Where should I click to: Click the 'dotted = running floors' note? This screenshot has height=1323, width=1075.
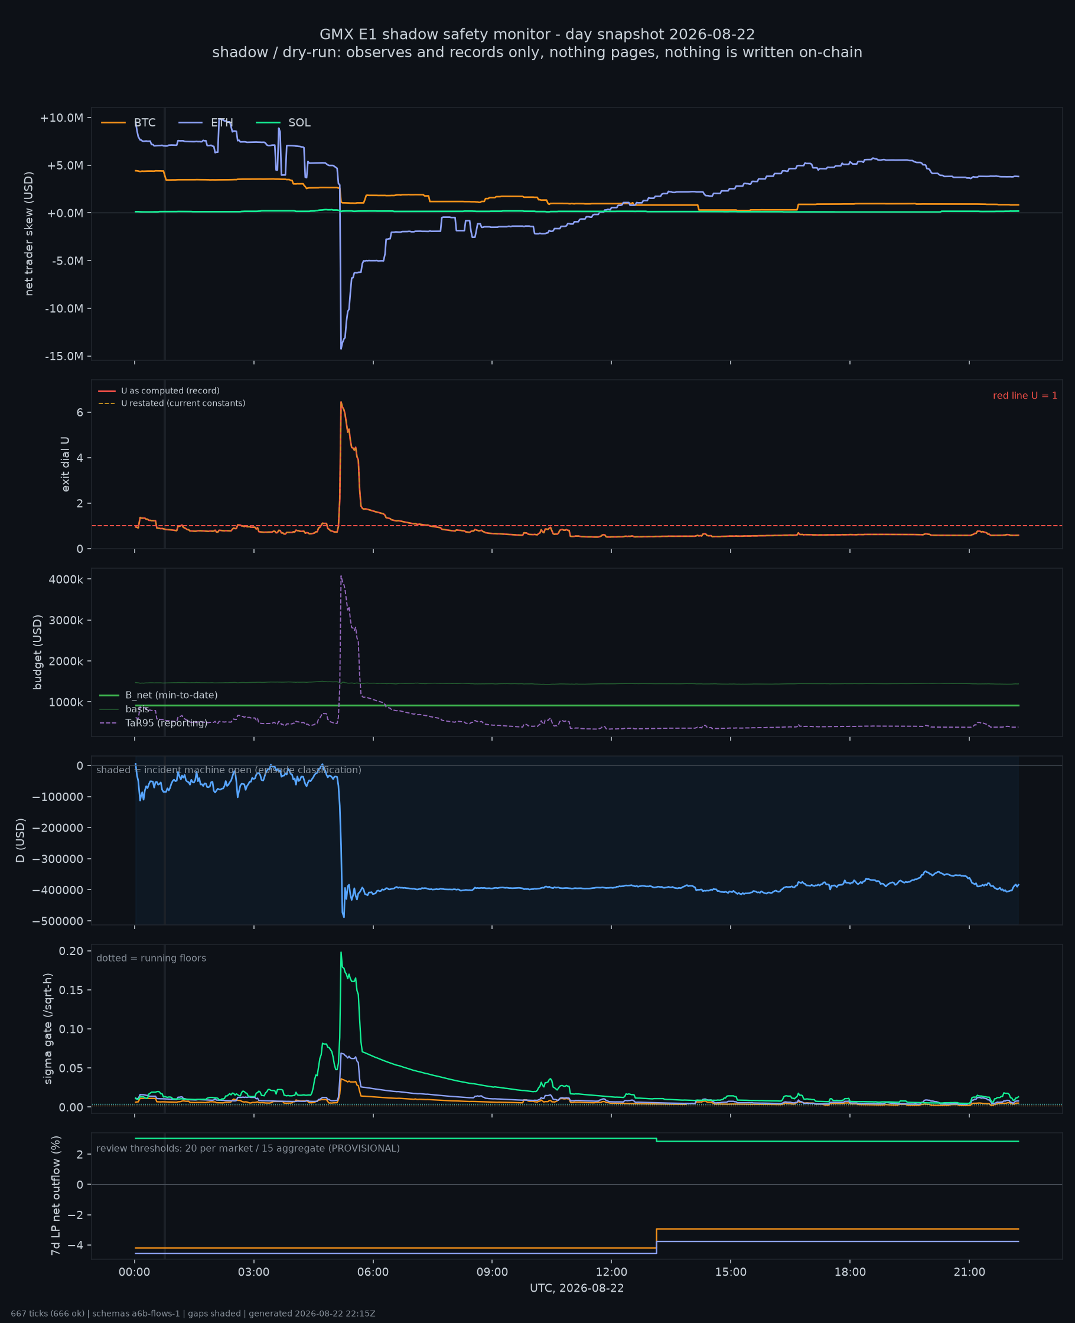(151, 958)
